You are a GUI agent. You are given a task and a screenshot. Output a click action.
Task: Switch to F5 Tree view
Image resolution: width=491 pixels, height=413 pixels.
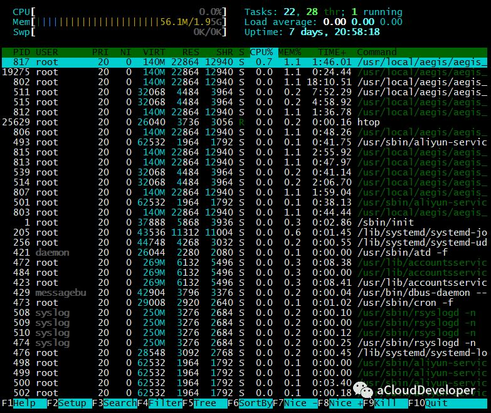click(x=205, y=403)
